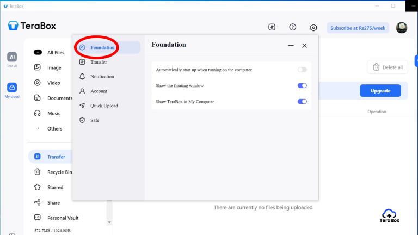Open the user profile avatar

click(402, 28)
